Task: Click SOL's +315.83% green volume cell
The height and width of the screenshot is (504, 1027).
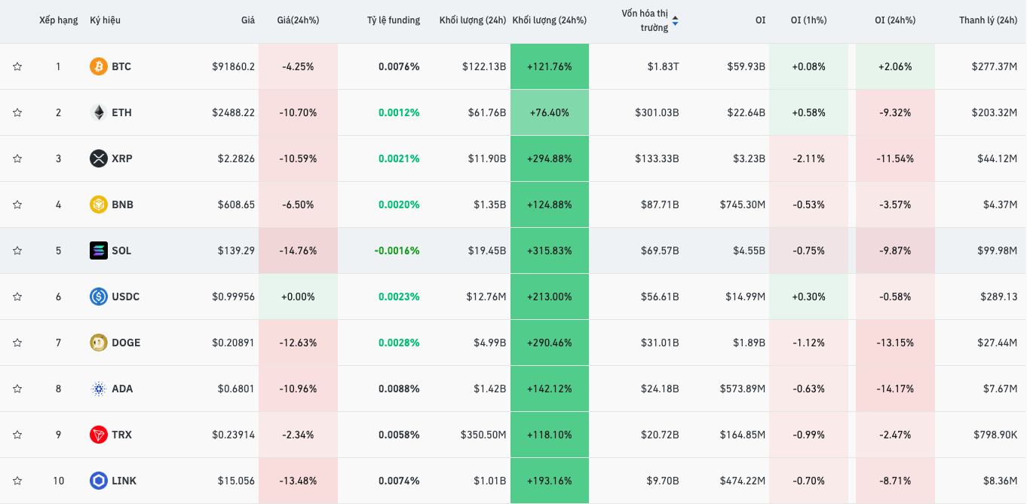Action: (549, 250)
